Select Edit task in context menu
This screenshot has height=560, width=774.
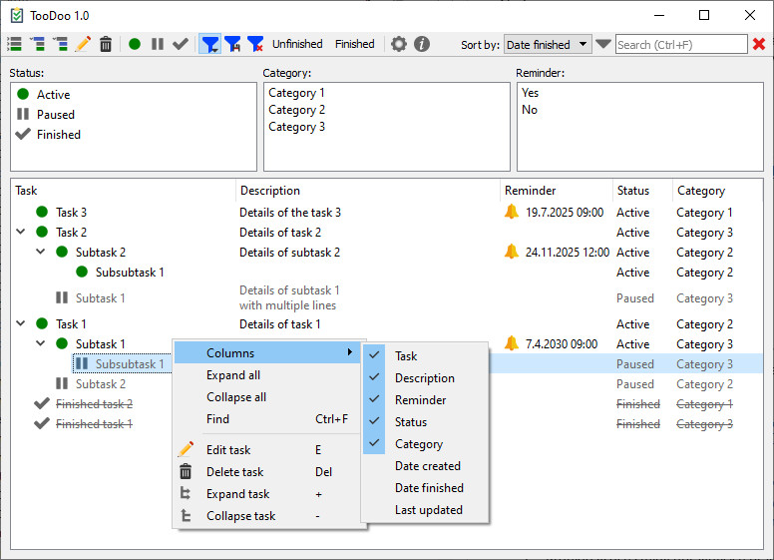267,449
